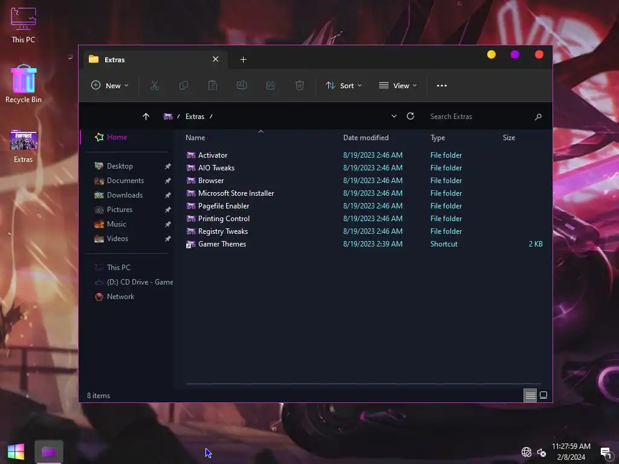
Task: Select Home in navigation pane
Action: [117, 137]
